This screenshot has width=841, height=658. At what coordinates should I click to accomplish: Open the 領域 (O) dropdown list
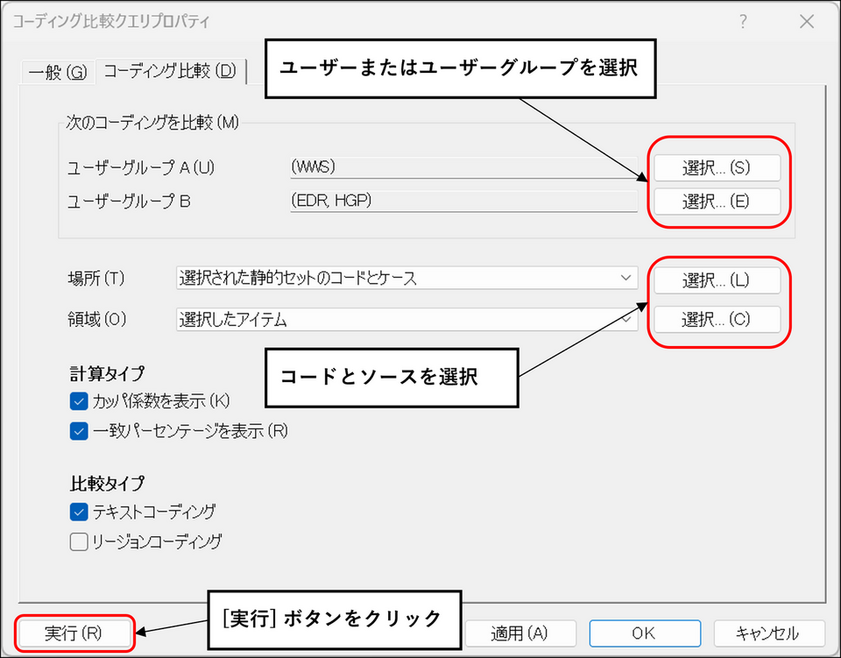pos(407,320)
